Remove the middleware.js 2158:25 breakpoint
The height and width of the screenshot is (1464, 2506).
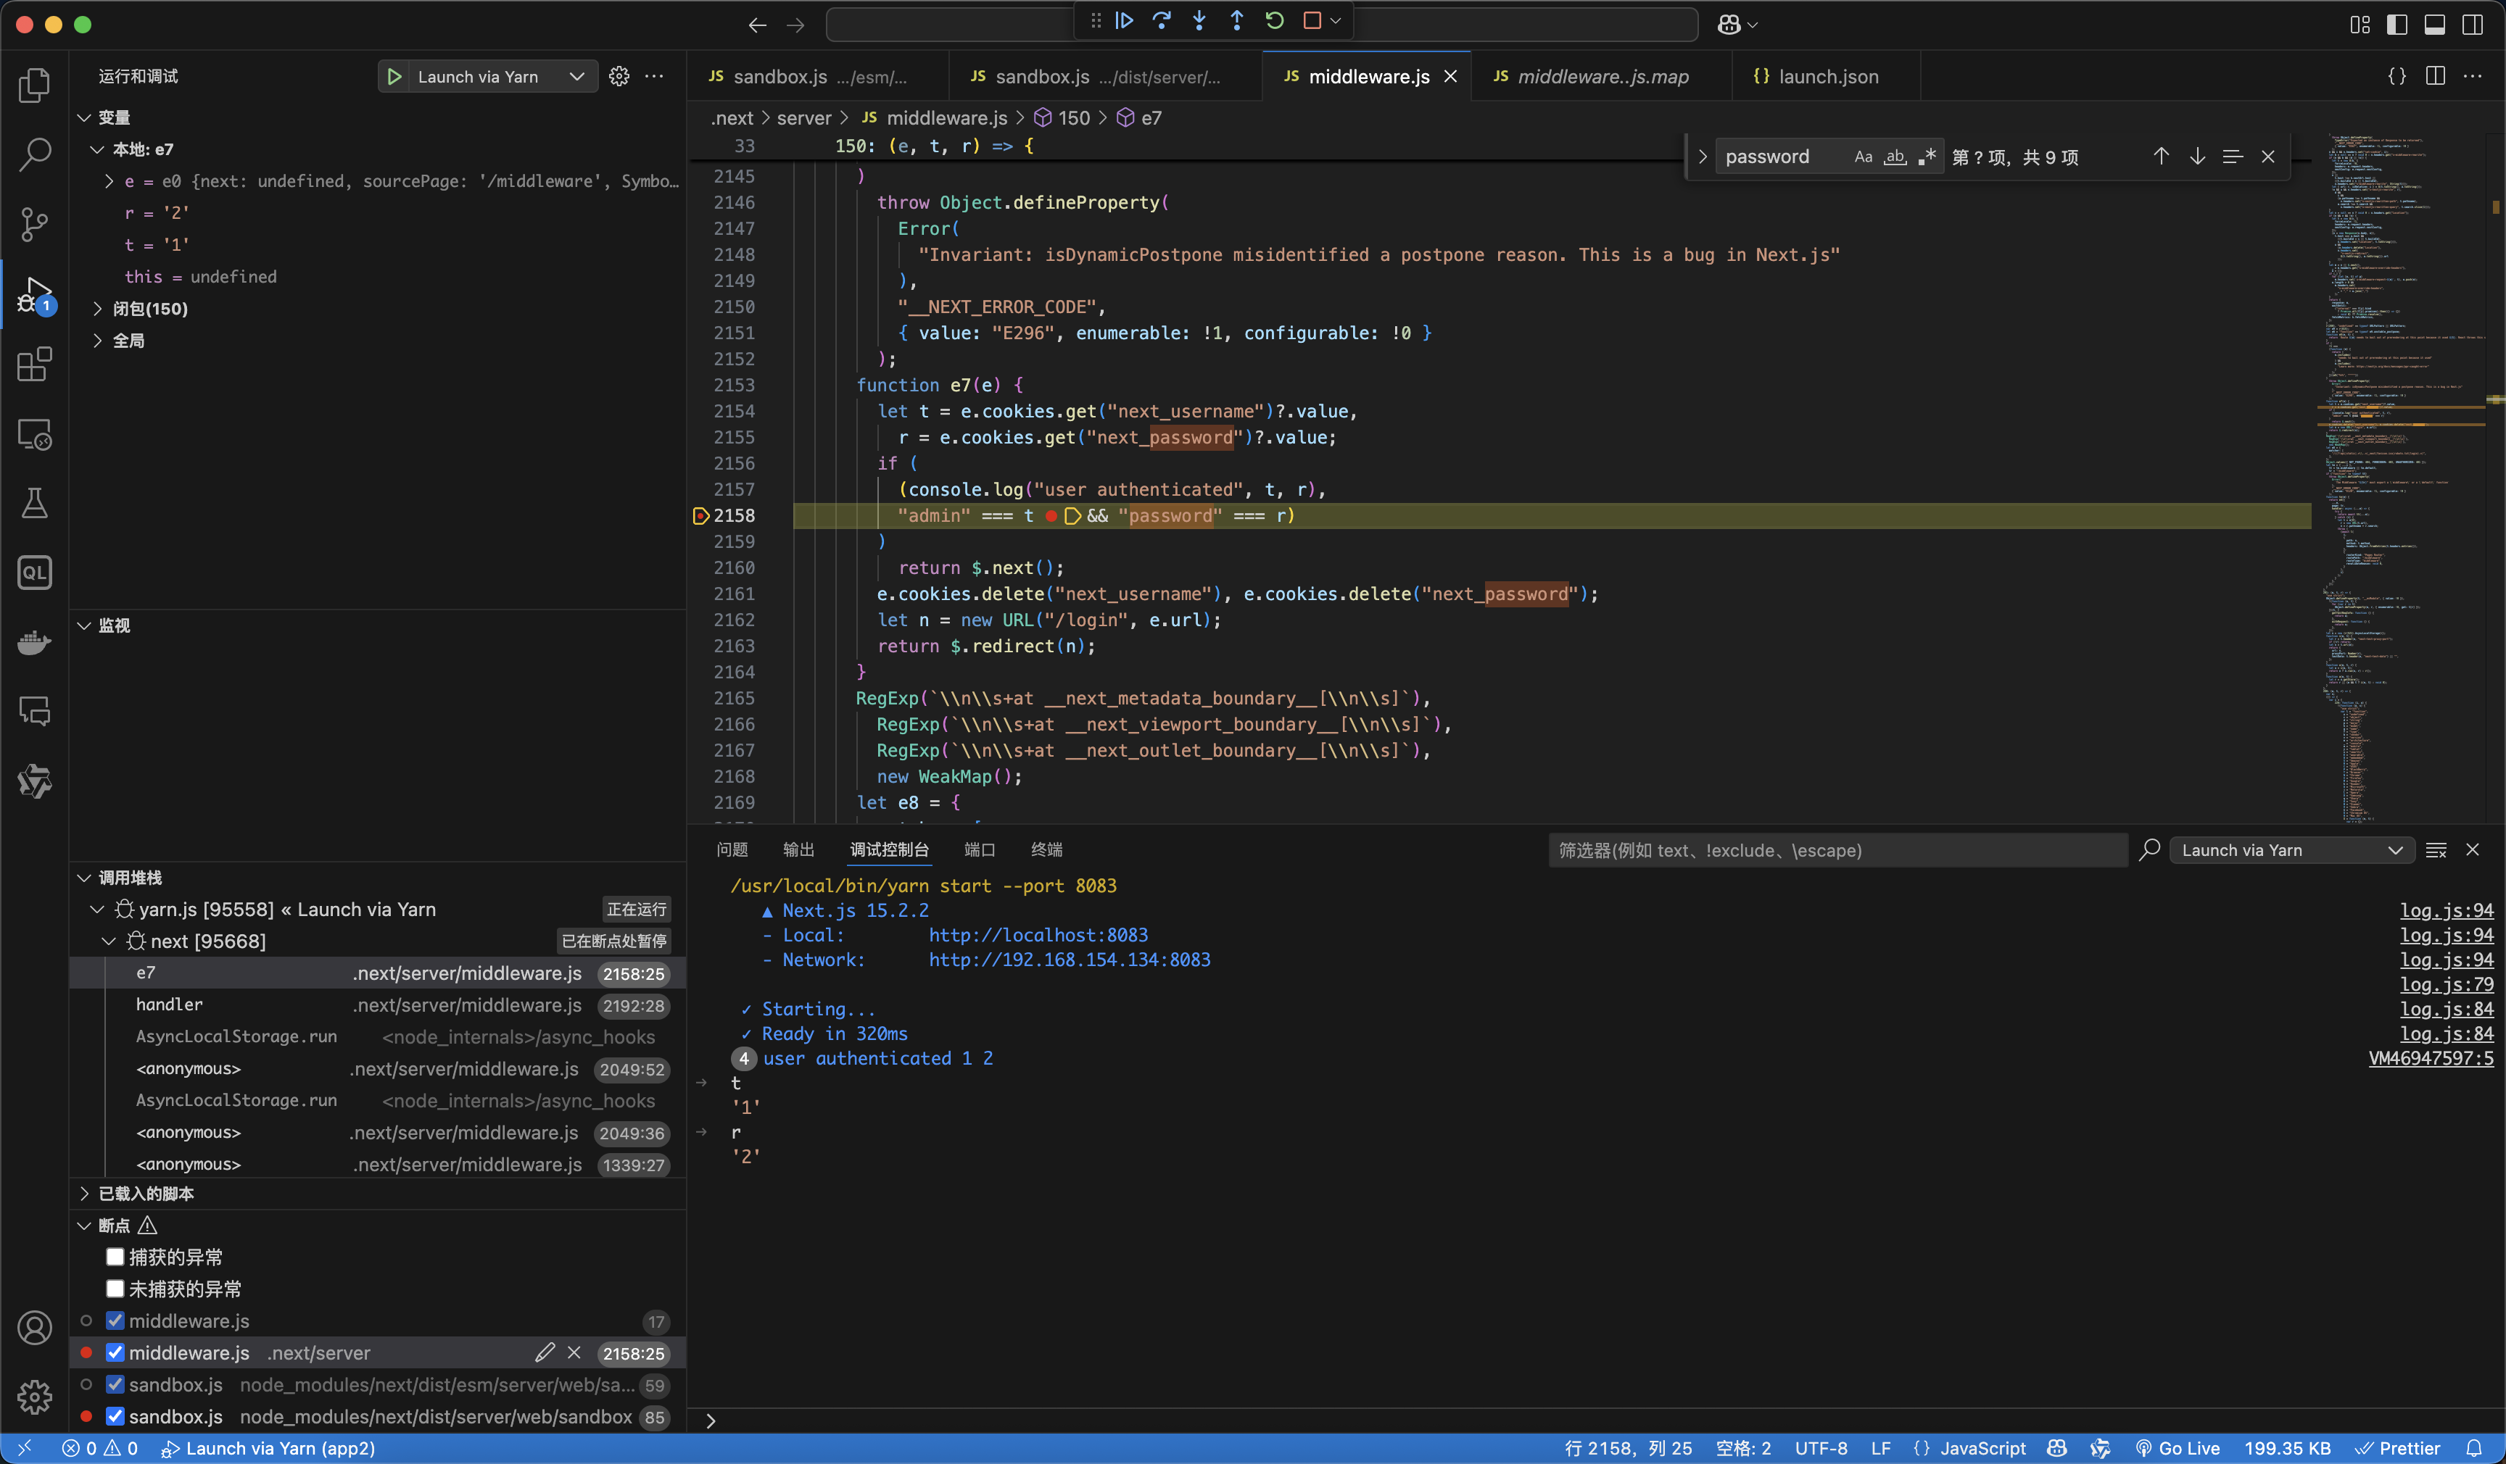point(574,1352)
